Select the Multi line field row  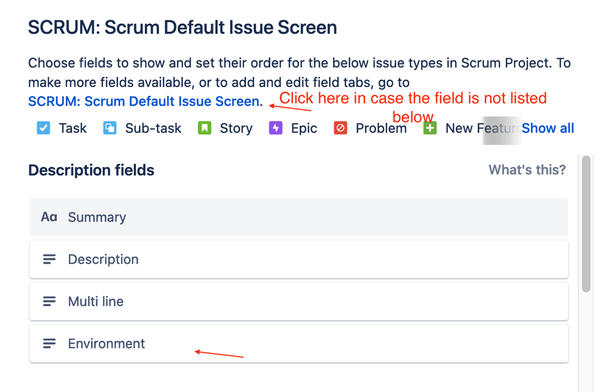298,301
